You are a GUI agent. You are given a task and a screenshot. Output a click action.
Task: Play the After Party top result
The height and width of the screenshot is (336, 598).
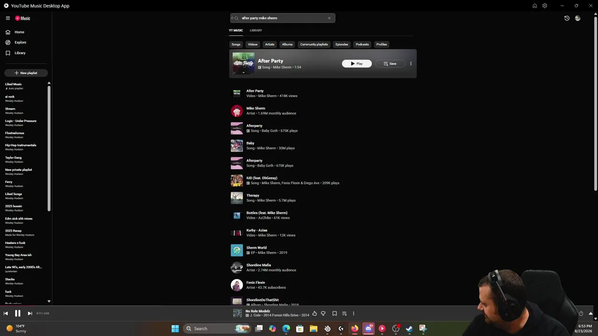coord(357,63)
